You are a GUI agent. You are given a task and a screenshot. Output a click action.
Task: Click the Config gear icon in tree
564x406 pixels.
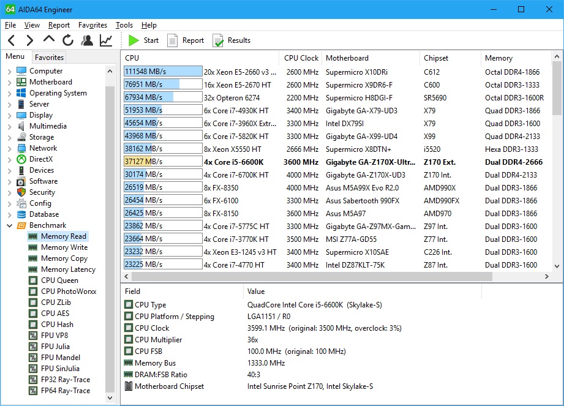[x=21, y=203]
